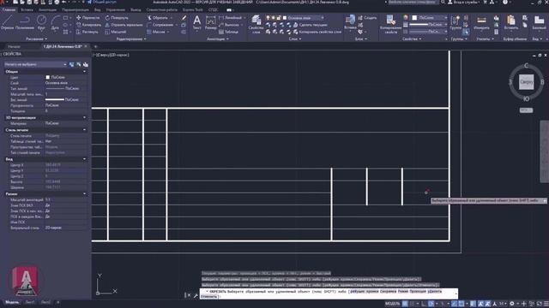
Task: Click the Общий доступ share button
Action: (101, 2)
